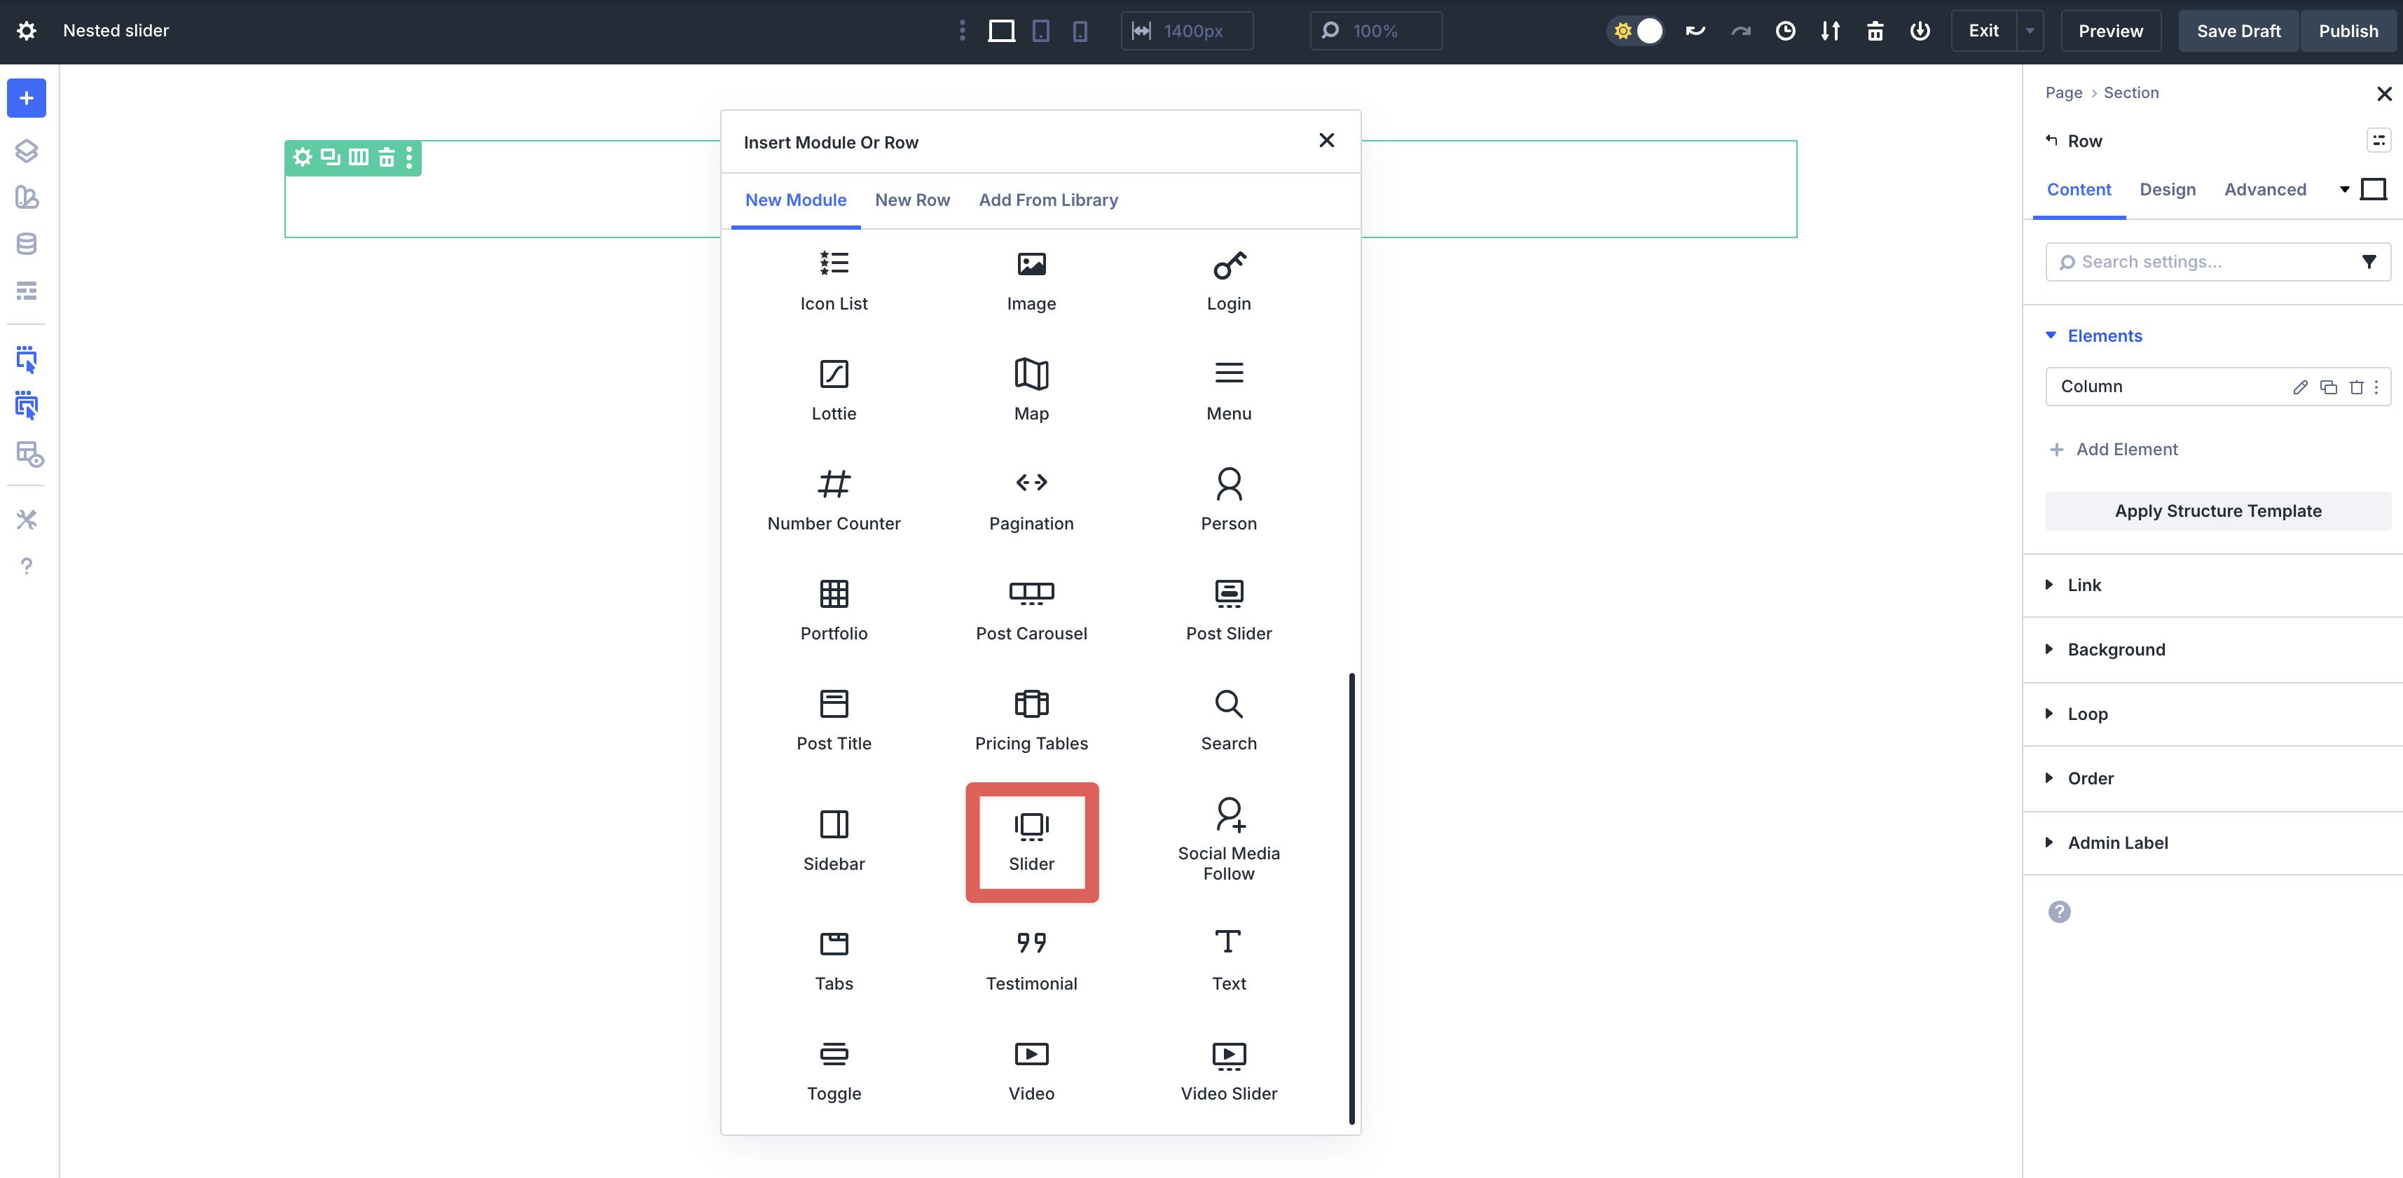Toggle the settings filter icon in search

click(2369, 262)
